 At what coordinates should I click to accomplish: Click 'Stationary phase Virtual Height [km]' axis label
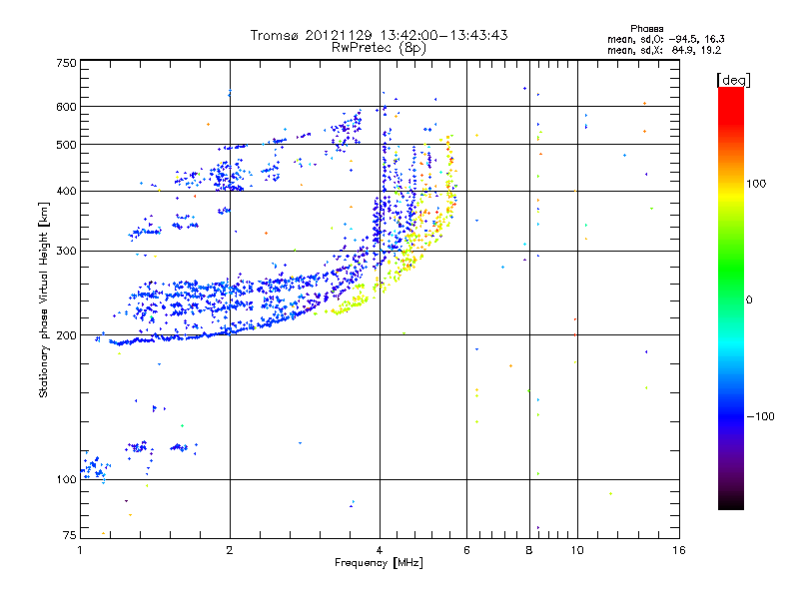pos(44,299)
